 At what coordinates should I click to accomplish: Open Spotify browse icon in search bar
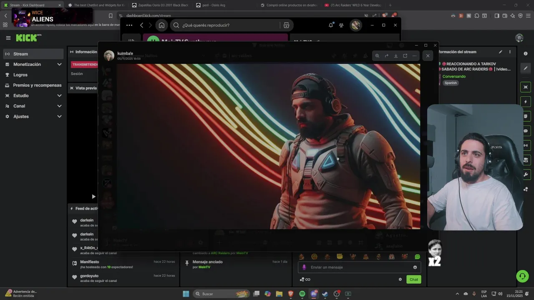pos(286,25)
